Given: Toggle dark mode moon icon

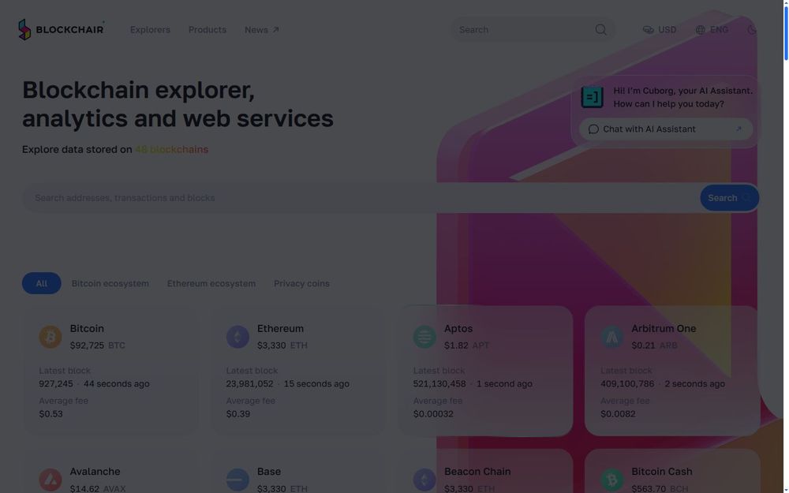Looking at the screenshot, I should [752, 30].
